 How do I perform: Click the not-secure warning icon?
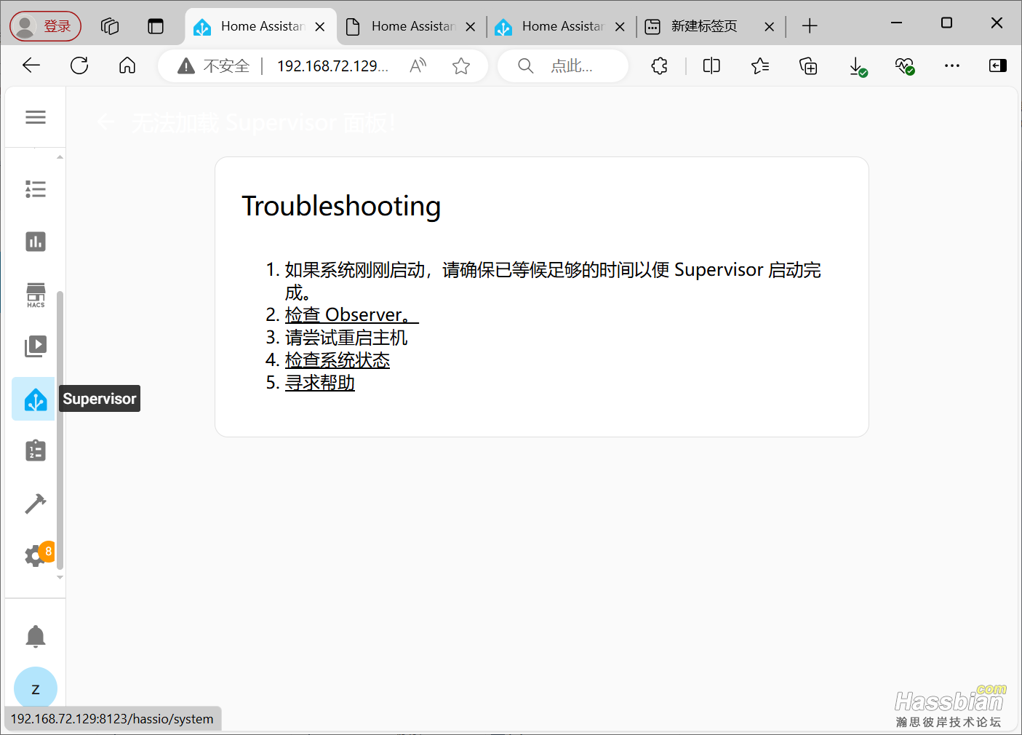click(x=186, y=66)
